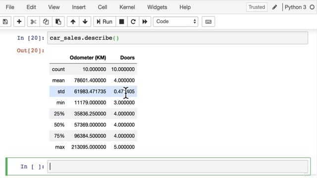Save notebook with the floppy disk icon
This screenshot has height=178, width=317.
pos(5,22)
